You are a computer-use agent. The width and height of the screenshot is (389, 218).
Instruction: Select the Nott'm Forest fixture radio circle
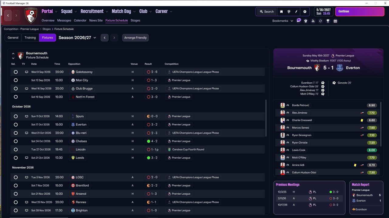[16, 97]
